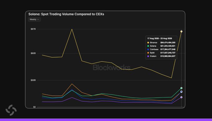Click the "Solana" legend label

pyautogui.click(x=153, y=46)
